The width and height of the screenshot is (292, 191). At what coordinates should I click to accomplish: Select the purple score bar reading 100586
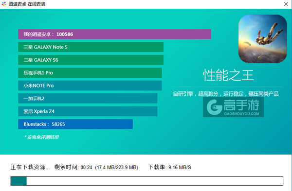114,34
